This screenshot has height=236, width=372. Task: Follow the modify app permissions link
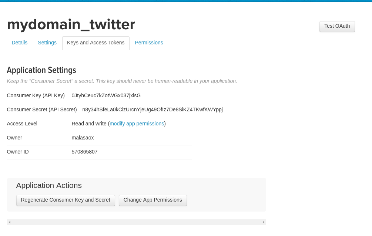click(x=137, y=124)
